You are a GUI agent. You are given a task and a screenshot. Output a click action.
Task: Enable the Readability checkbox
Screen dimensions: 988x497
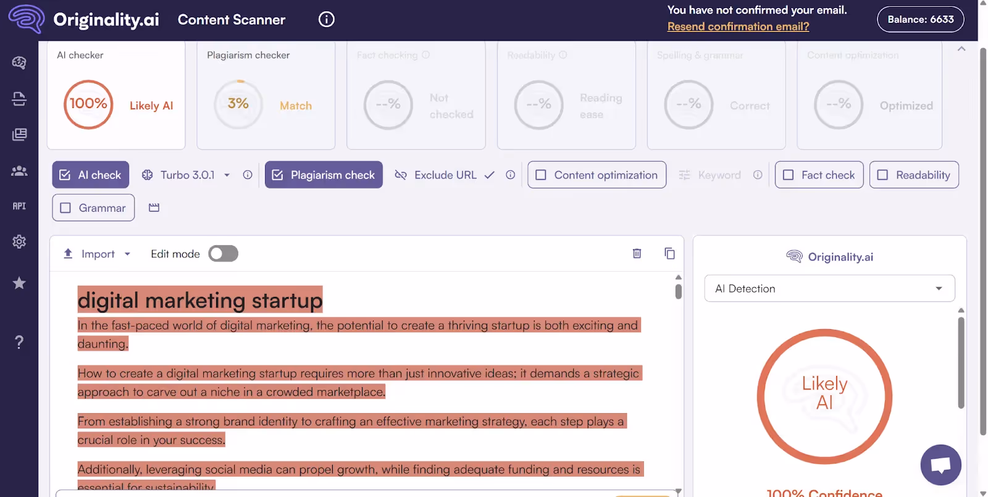pyautogui.click(x=914, y=175)
